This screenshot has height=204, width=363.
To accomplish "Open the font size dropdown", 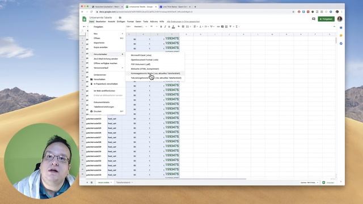I will pos(154,27).
